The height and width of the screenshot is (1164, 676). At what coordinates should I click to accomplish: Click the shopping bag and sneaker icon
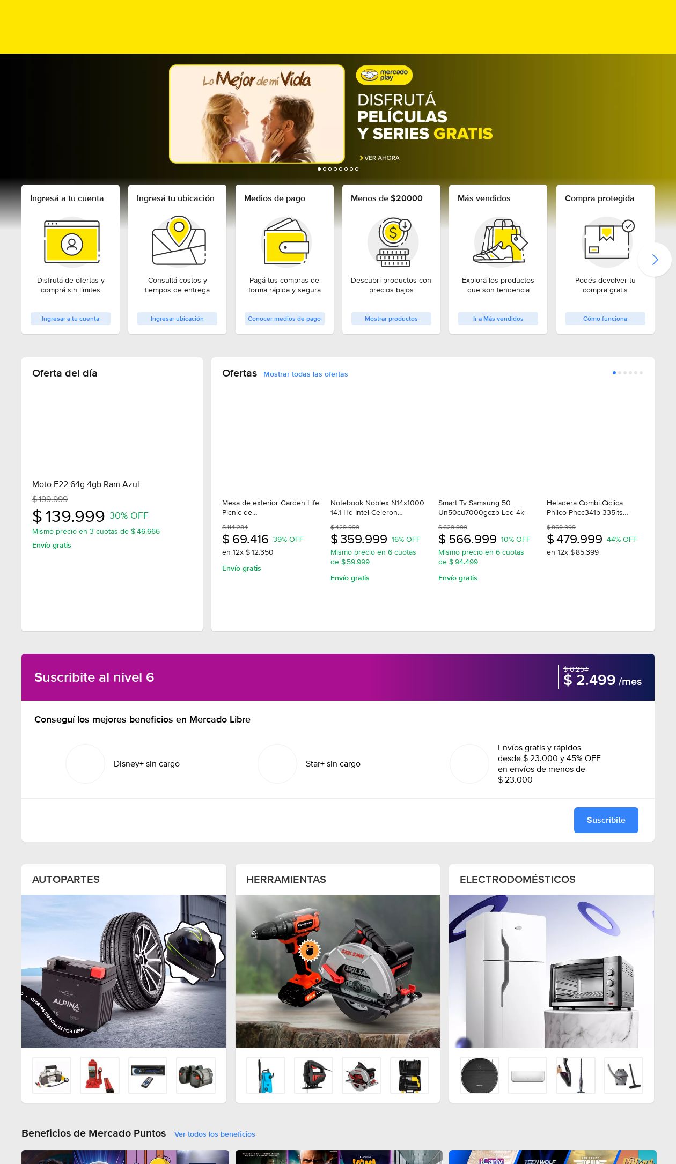(x=499, y=241)
